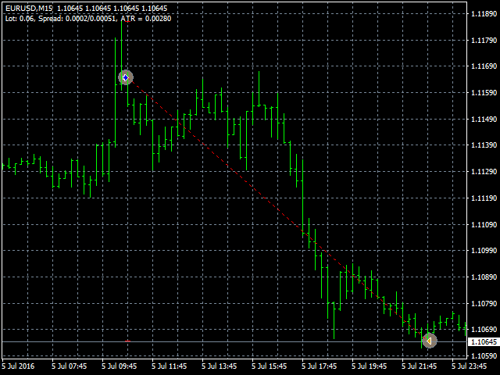The image size is (500, 375).
Task: Click the 5 Jul 13:45 time label
Action: (219, 366)
